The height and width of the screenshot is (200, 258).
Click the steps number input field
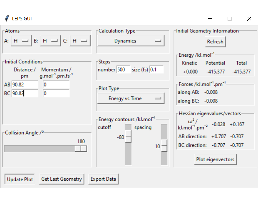(123, 70)
